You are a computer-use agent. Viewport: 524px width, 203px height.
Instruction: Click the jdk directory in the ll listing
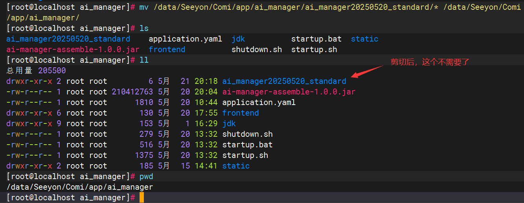coord(229,123)
